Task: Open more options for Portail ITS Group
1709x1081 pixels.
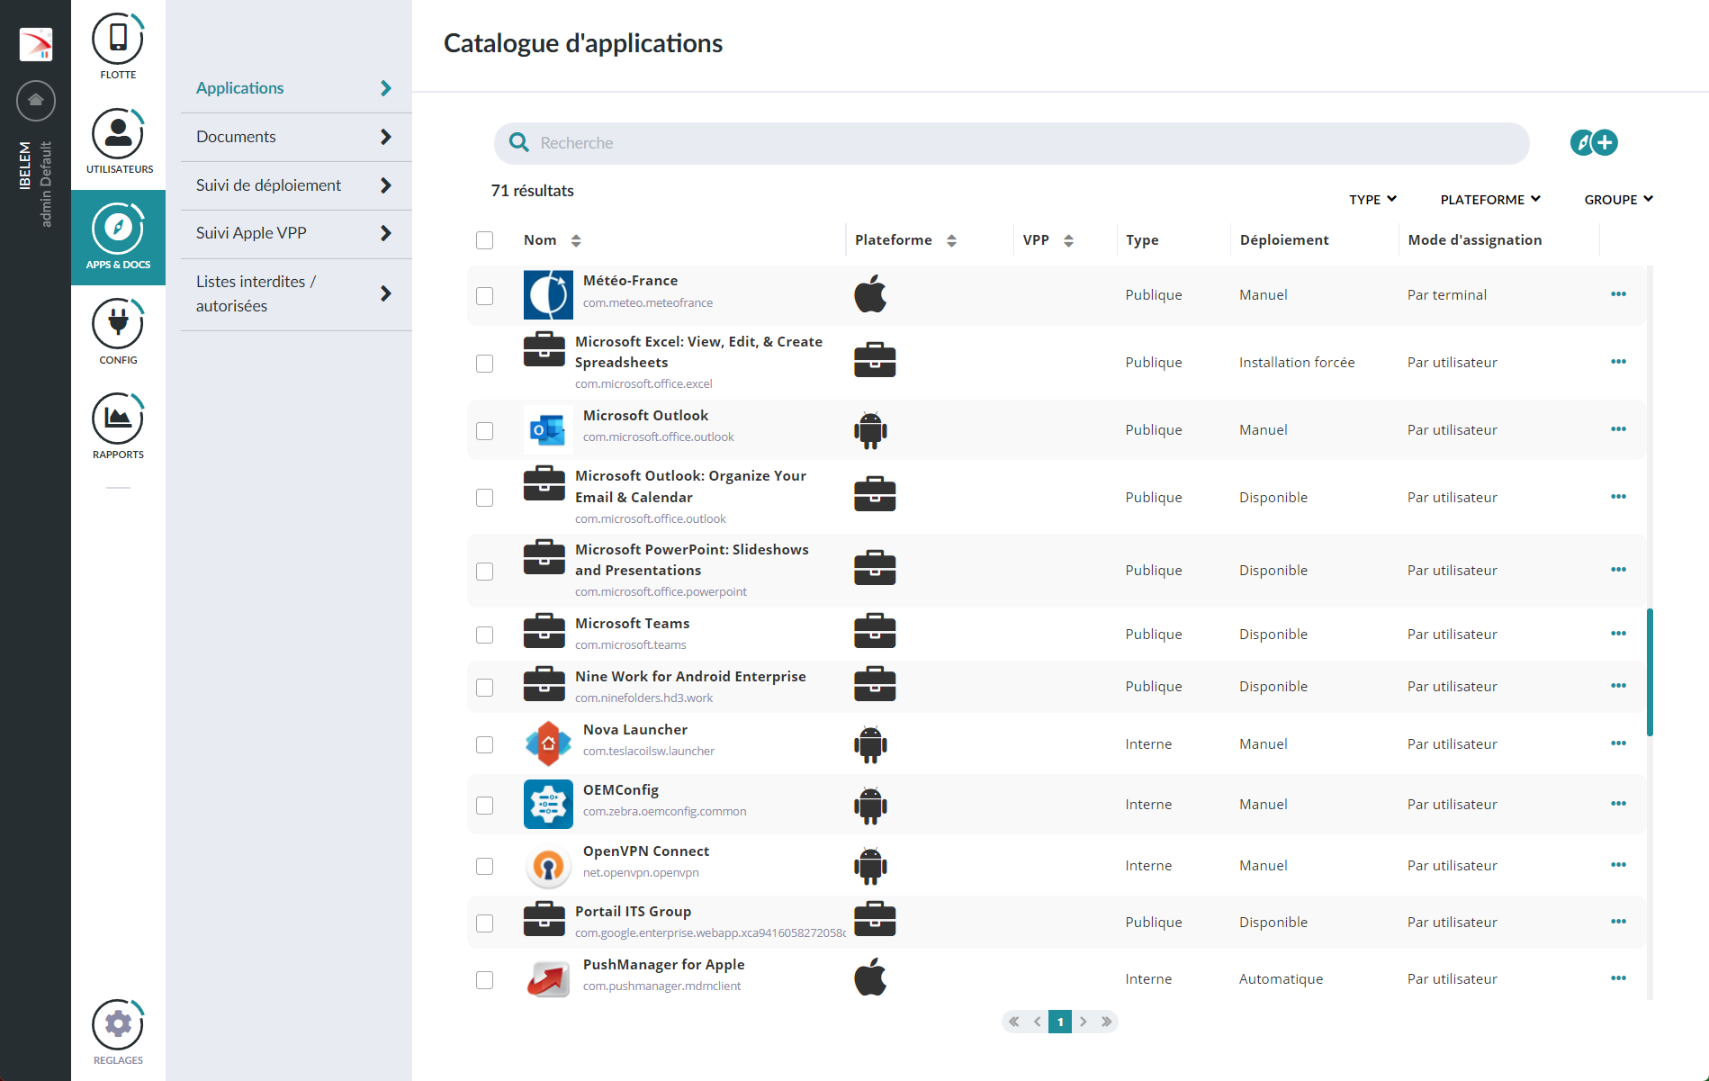Action: click(x=1618, y=922)
